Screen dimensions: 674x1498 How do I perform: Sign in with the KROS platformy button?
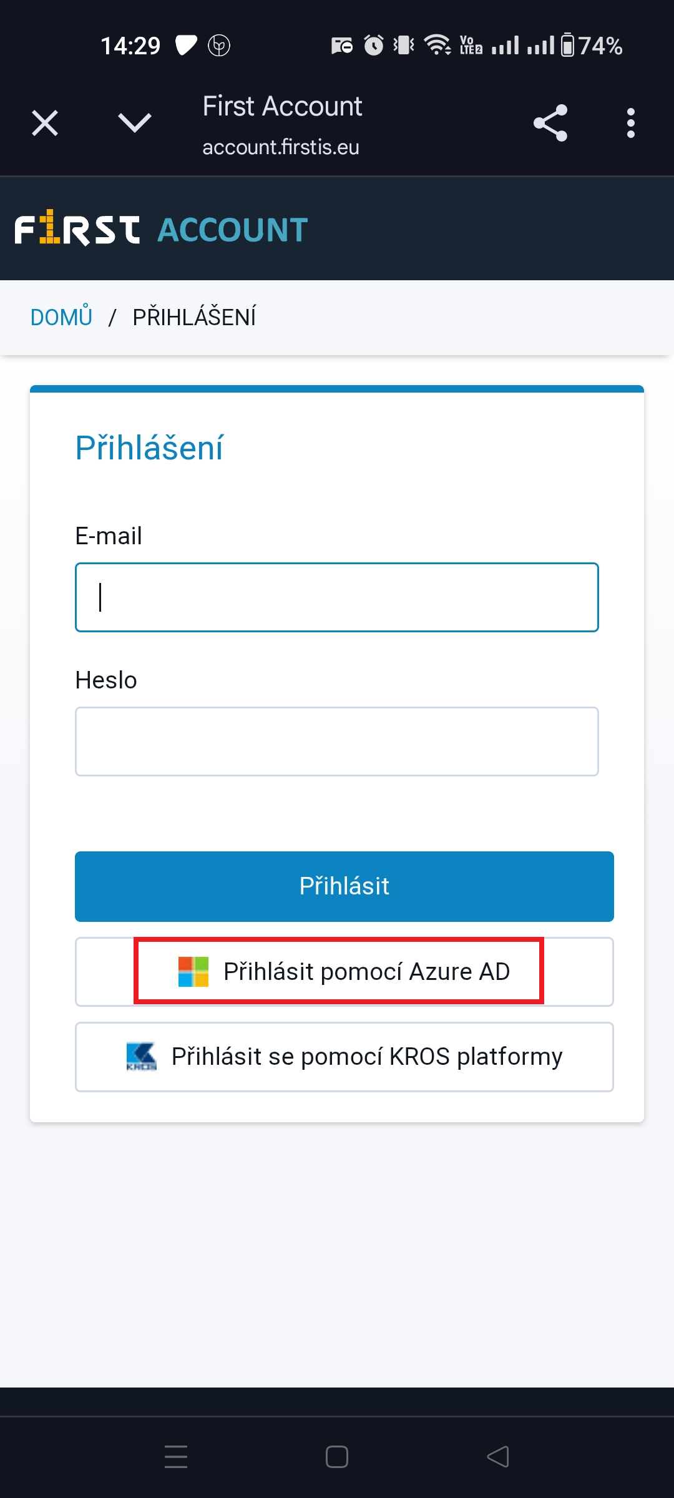344,1057
